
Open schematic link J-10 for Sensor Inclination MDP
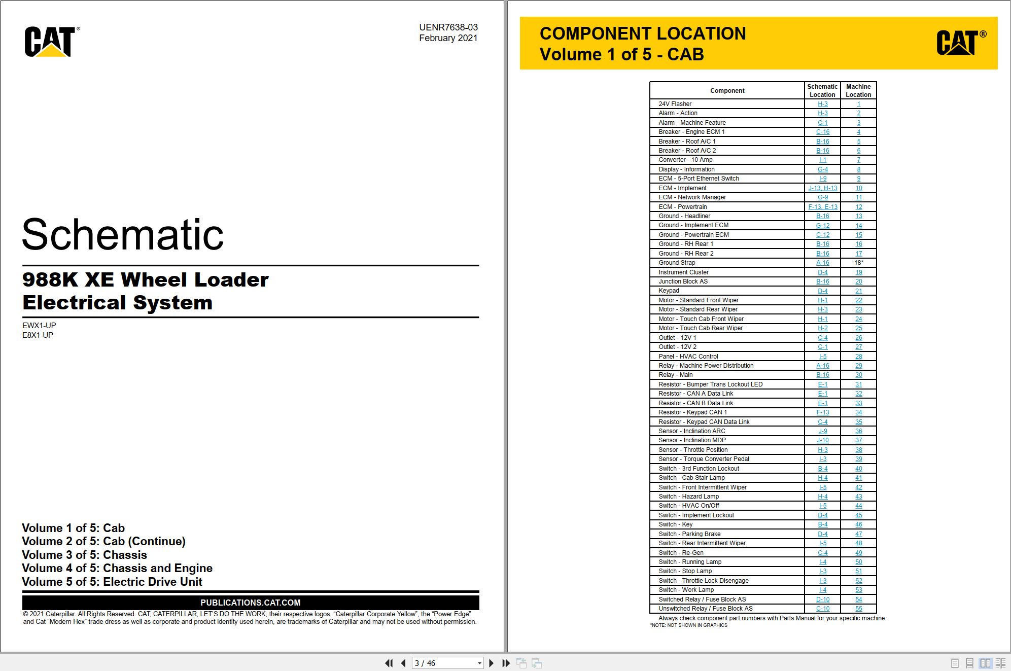click(x=822, y=440)
